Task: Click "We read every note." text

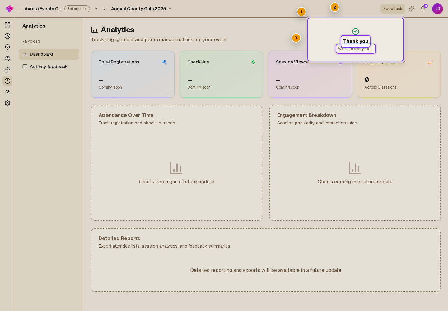Action: (x=356, y=49)
